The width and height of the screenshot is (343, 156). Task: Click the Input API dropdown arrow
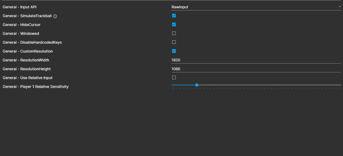point(339,7)
